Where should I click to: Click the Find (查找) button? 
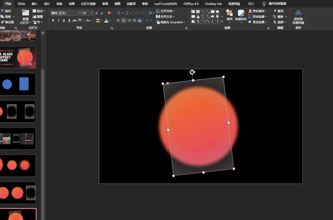pyautogui.click(x=278, y=11)
